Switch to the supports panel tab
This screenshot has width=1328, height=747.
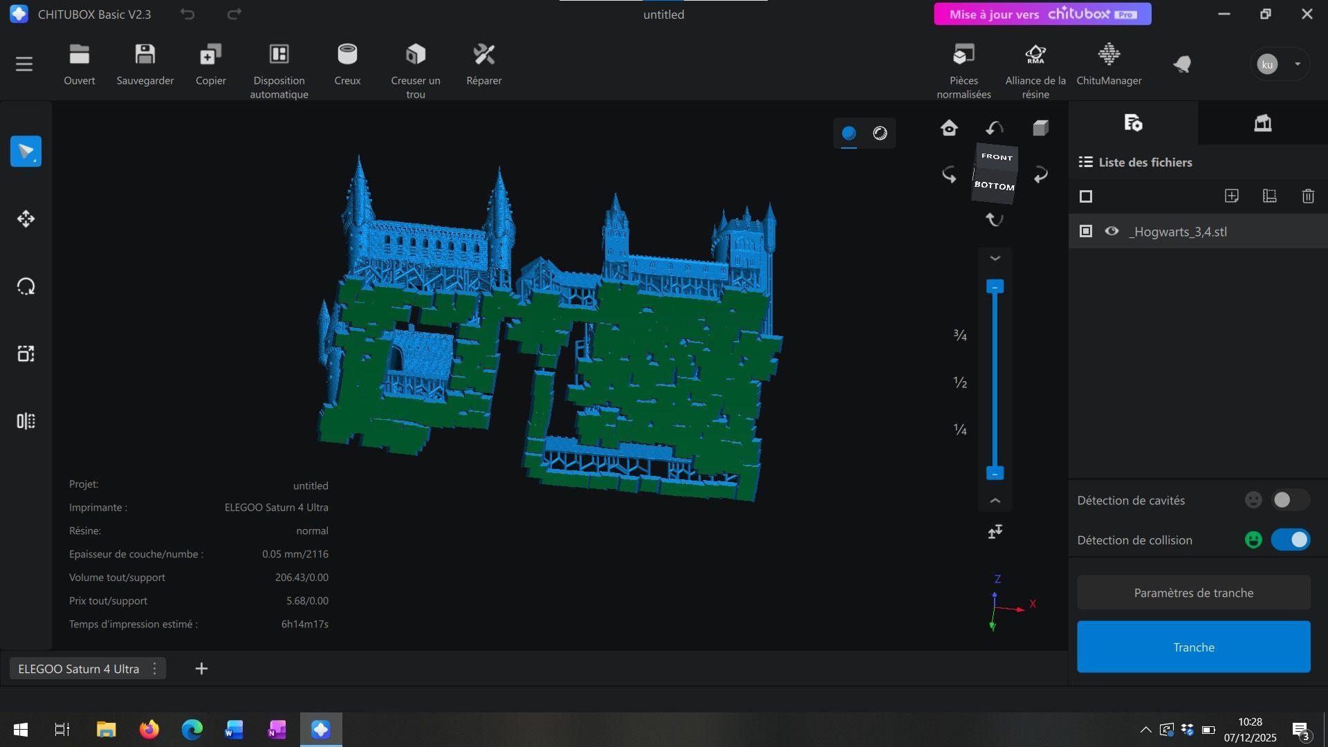tap(1262, 123)
